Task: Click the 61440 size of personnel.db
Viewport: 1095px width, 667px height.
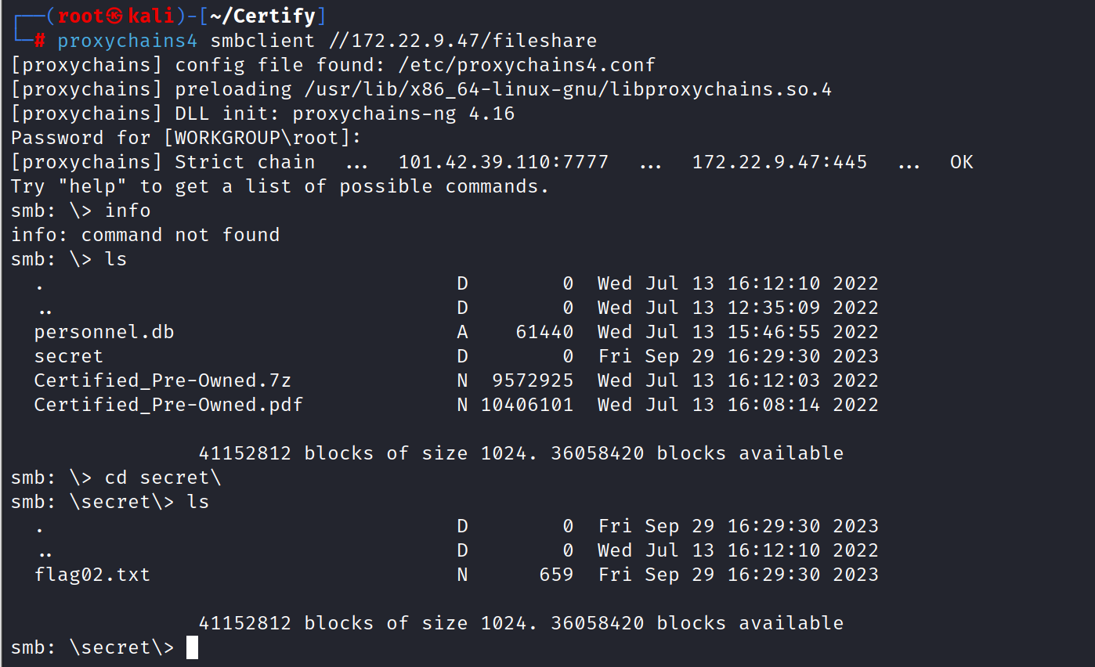Action: [x=544, y=332]
